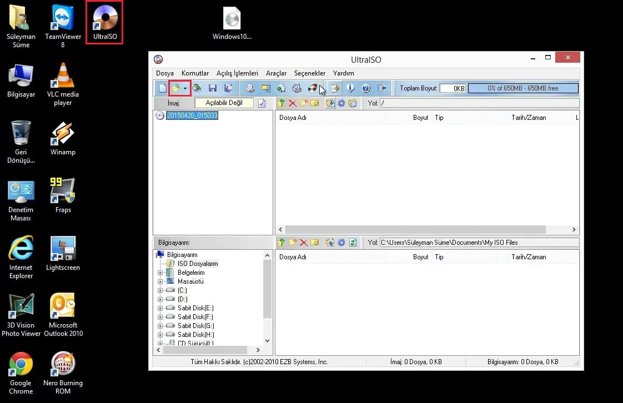Image resolution: width=623 pixels, height=403 pixels.
Task: Open the Dosya menu
Action: 164,73
